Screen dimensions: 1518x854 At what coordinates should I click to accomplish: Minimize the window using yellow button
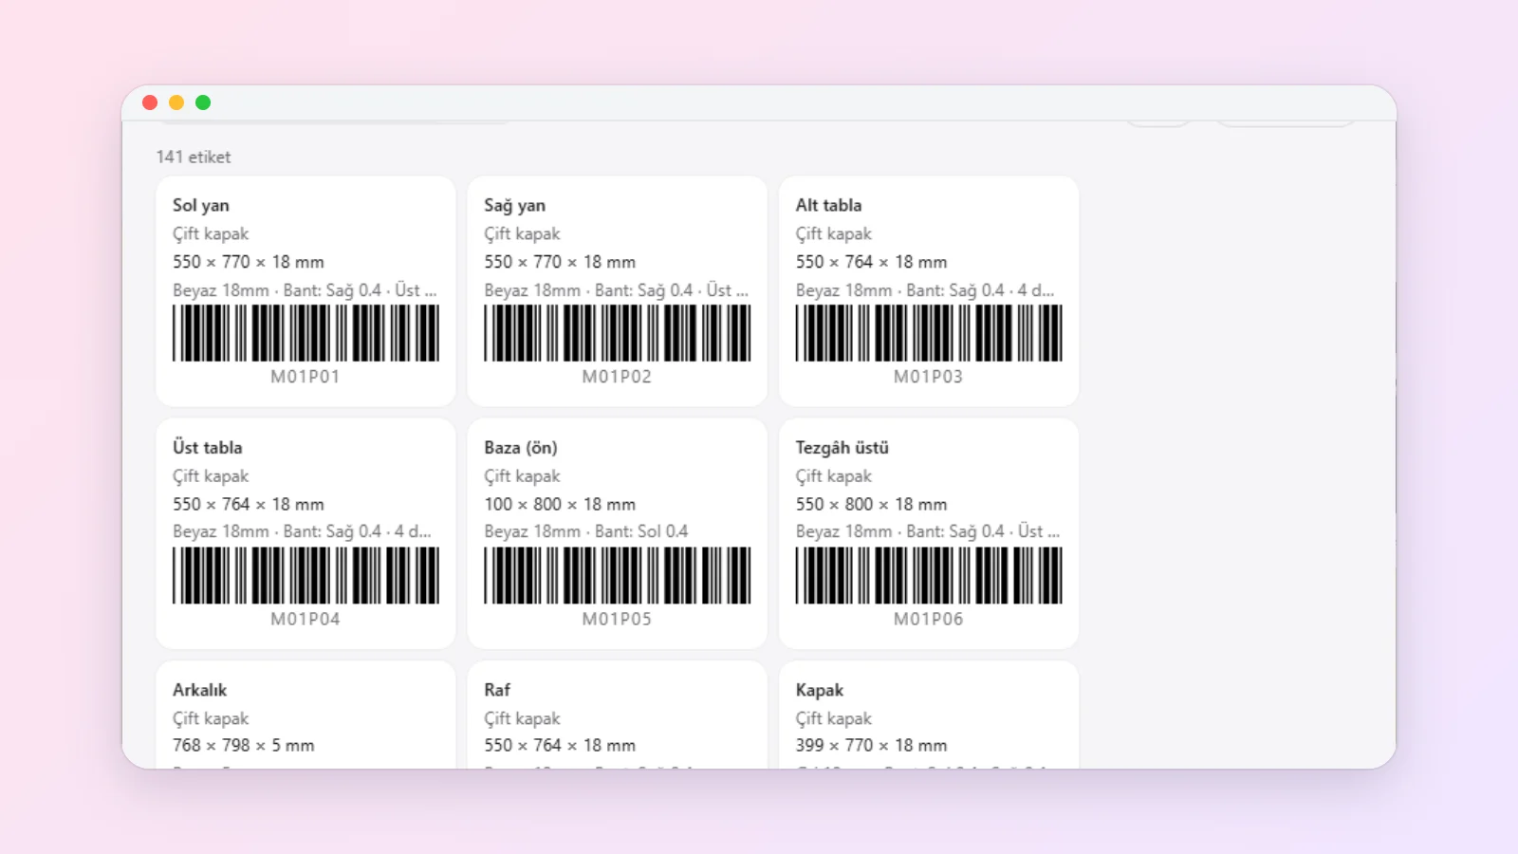(176, 102)
